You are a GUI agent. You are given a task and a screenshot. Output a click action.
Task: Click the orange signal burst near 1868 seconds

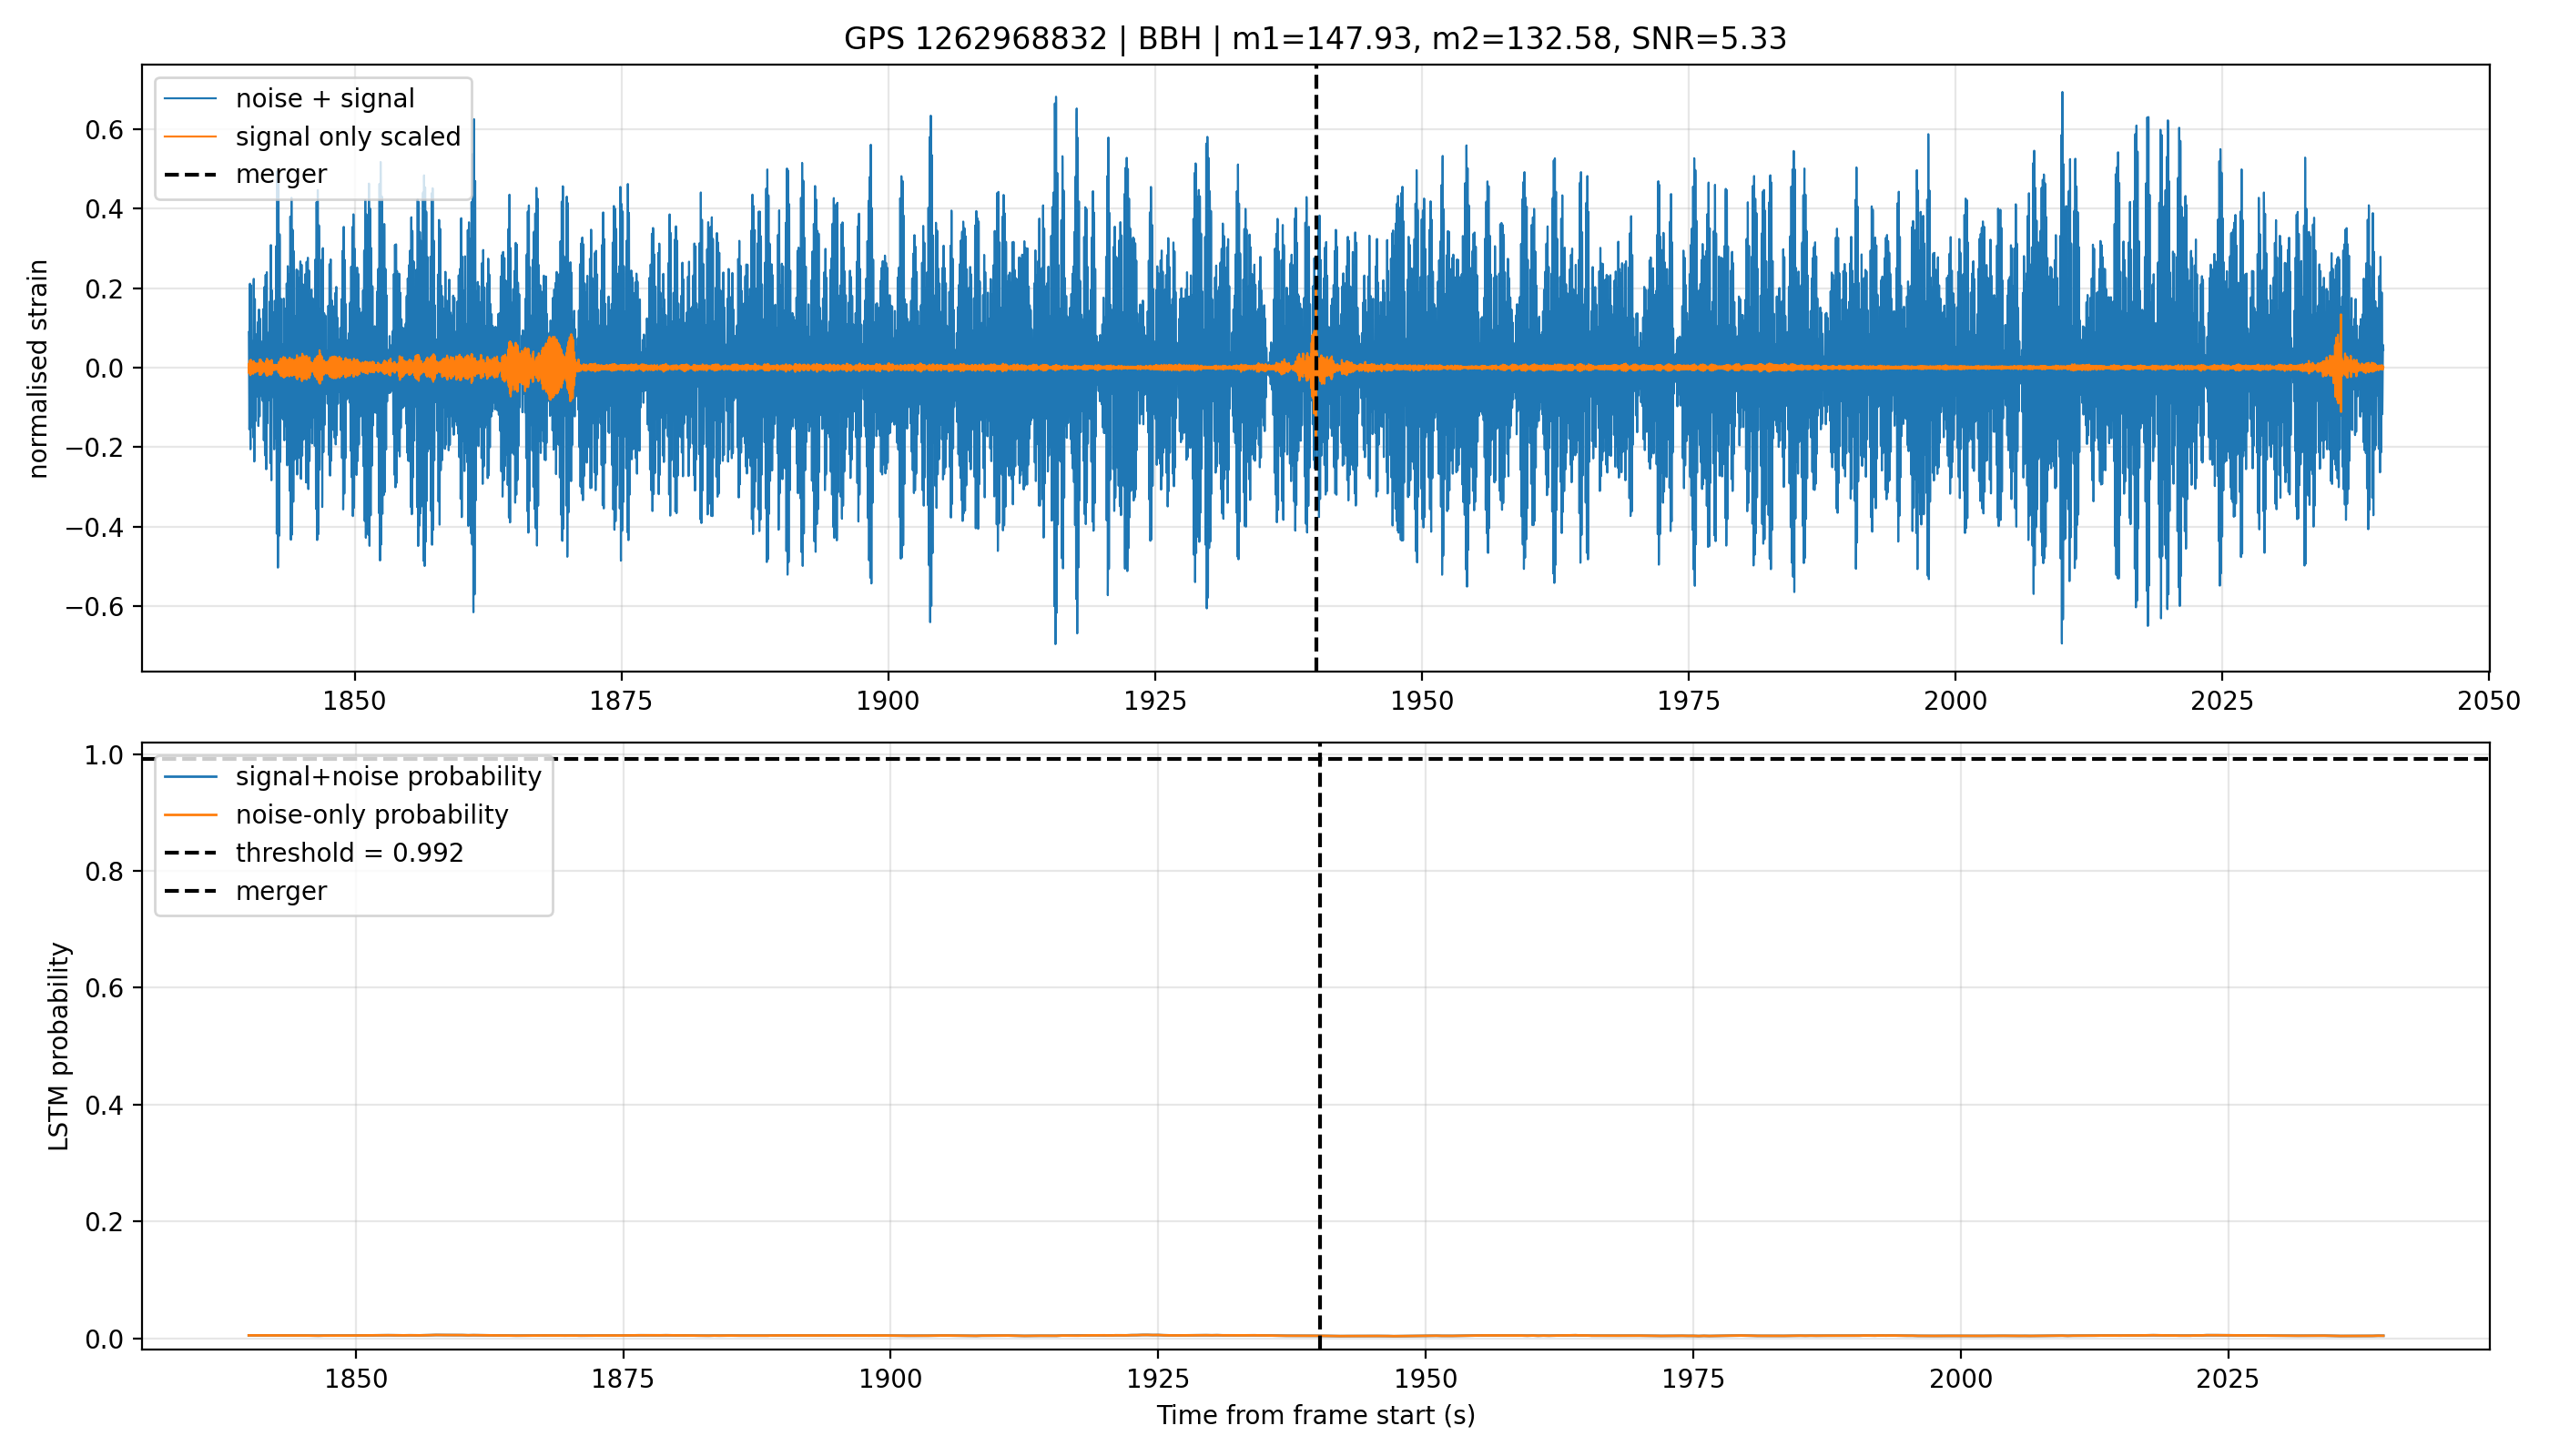(x=551, y=368)
